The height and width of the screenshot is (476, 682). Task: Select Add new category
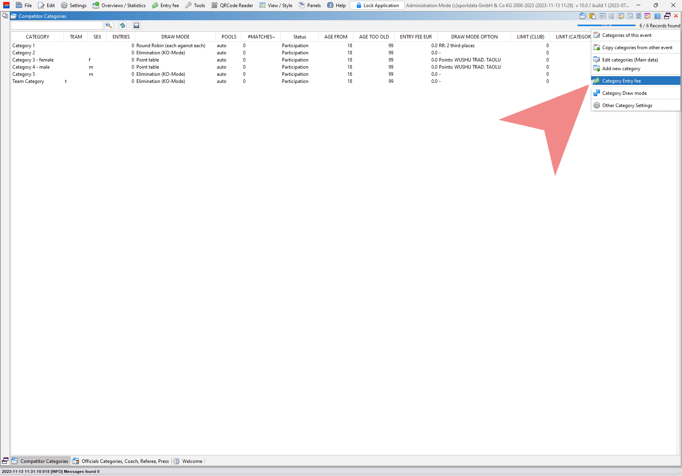pyautogui.click(x=621, y=69)
